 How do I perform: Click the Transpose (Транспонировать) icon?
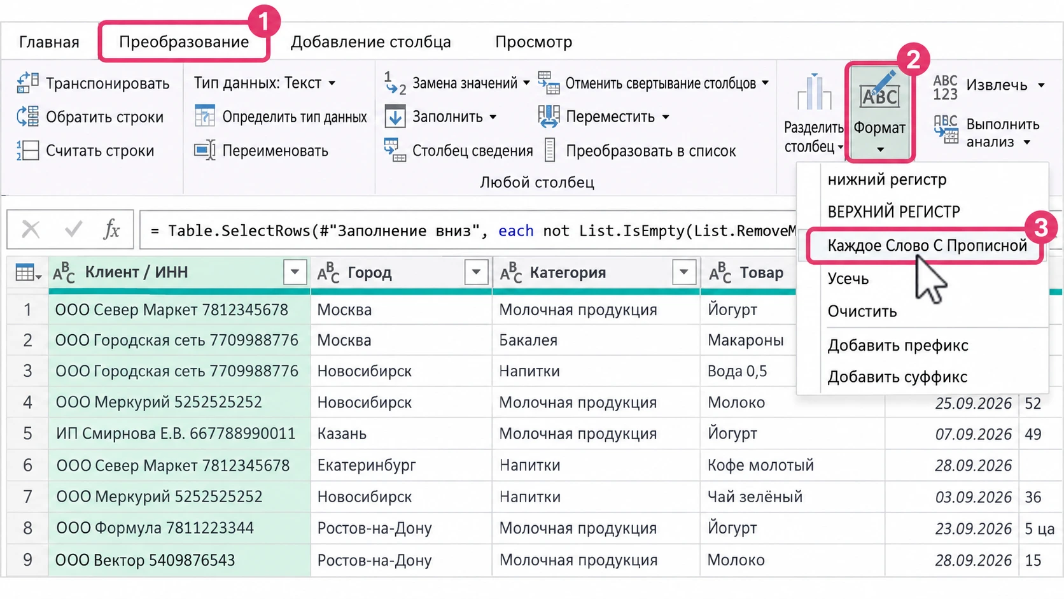point(27,83)
